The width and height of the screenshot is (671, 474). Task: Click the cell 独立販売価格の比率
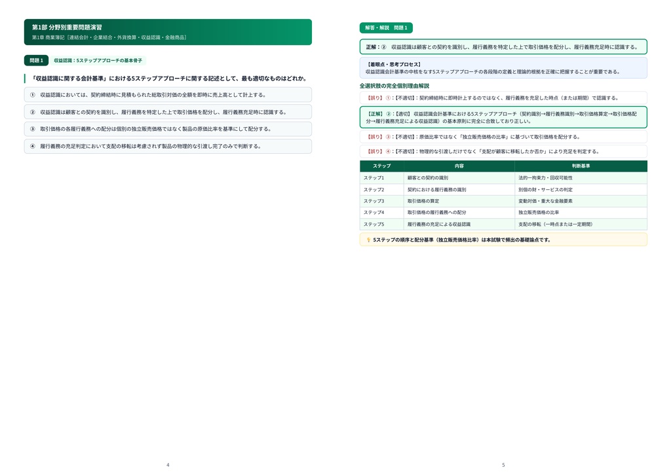tap(581, 212)
